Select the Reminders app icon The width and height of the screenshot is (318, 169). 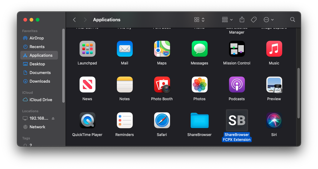[x=125, y=120]
